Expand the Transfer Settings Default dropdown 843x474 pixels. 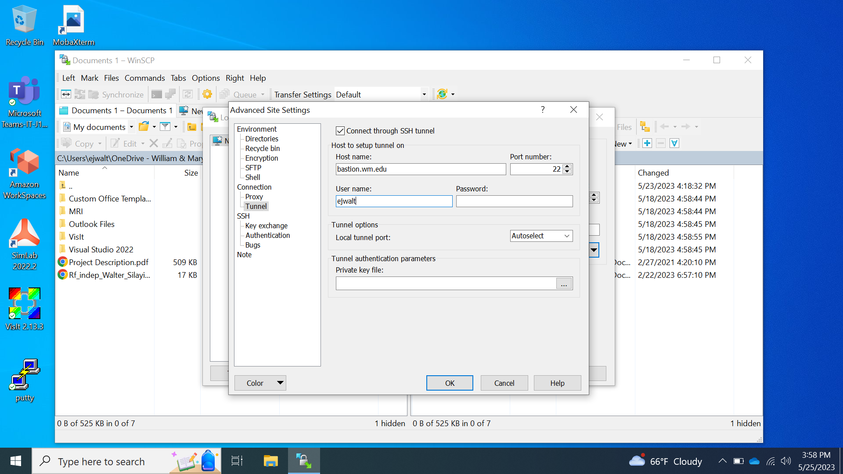(424, 94)
